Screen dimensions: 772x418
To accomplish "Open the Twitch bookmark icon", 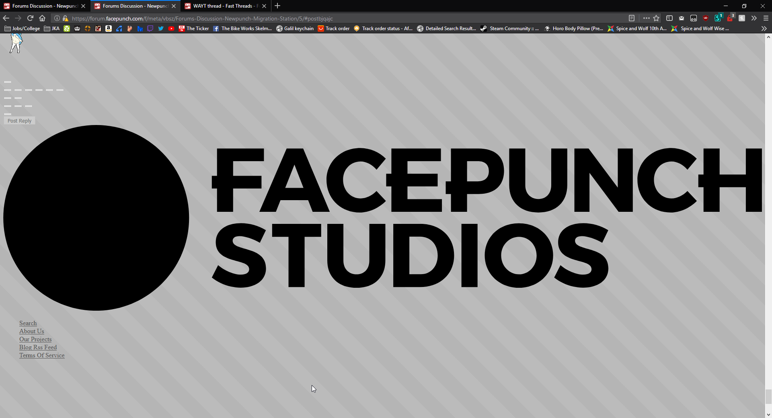I will point(150,29).
